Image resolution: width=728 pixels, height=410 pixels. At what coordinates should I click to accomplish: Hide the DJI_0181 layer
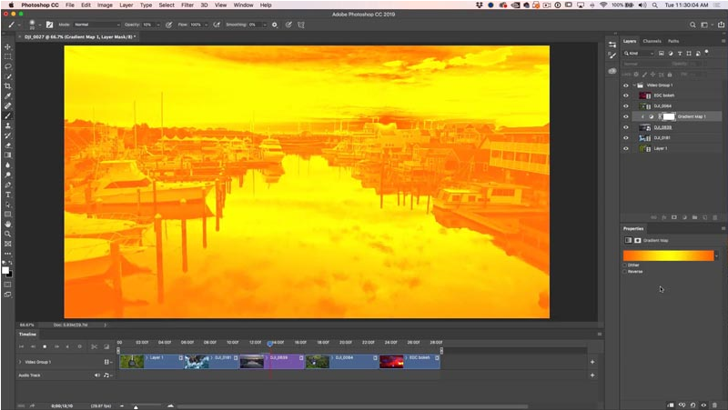click(x=626, y=138)
